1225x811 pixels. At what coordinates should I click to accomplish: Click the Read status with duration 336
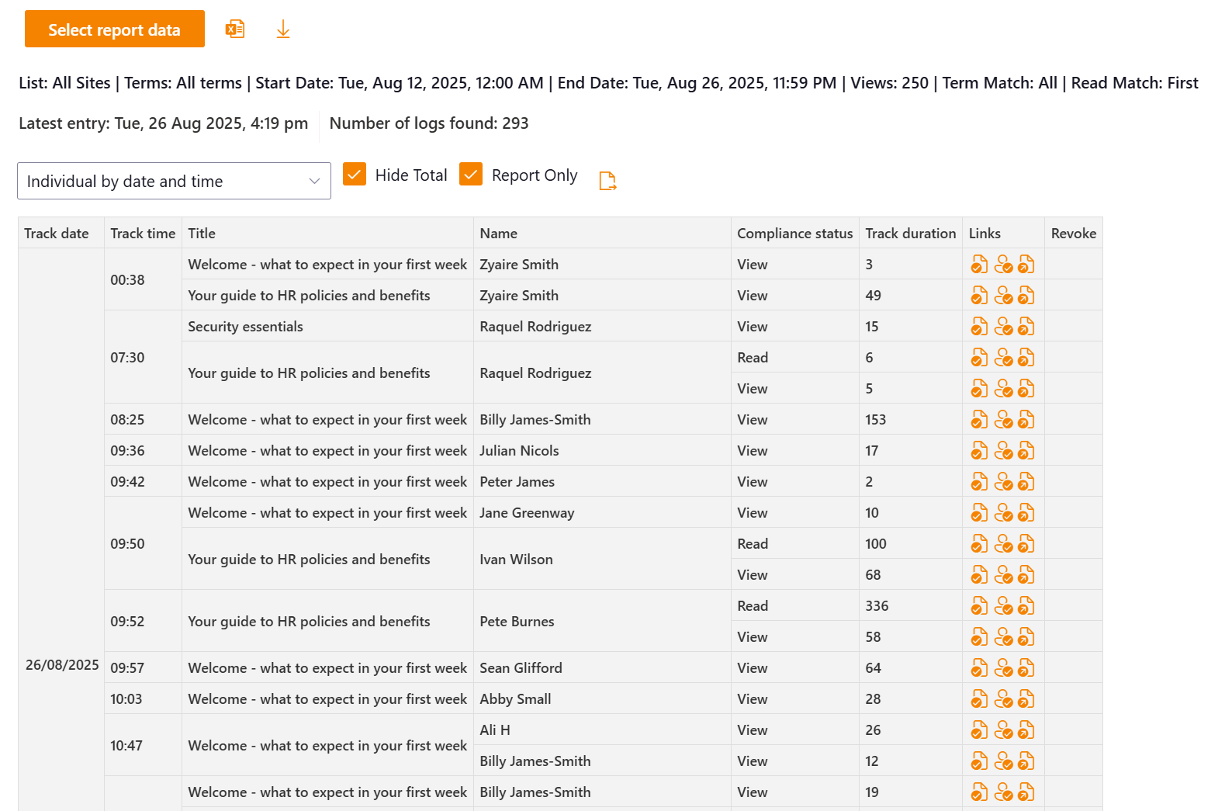coord(753,606)
